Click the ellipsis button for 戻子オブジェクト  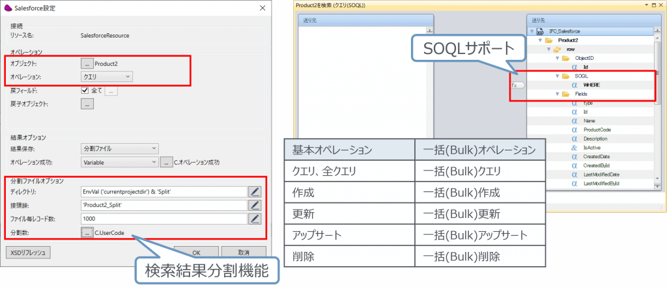click(87, 103)
